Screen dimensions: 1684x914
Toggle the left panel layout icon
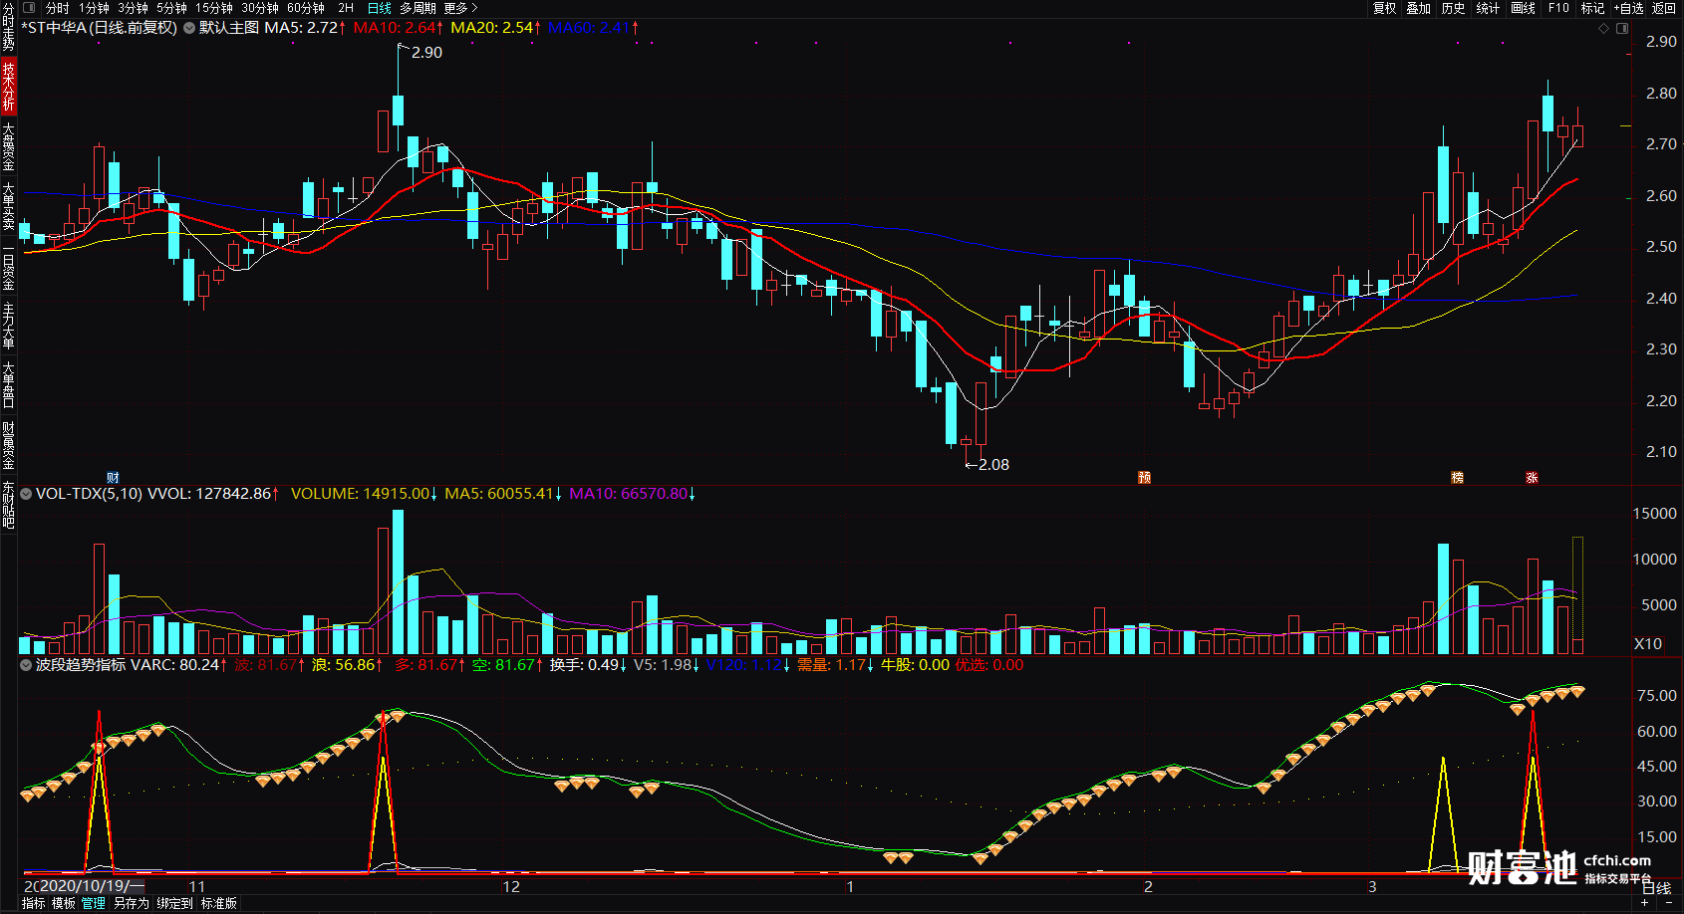29,8
